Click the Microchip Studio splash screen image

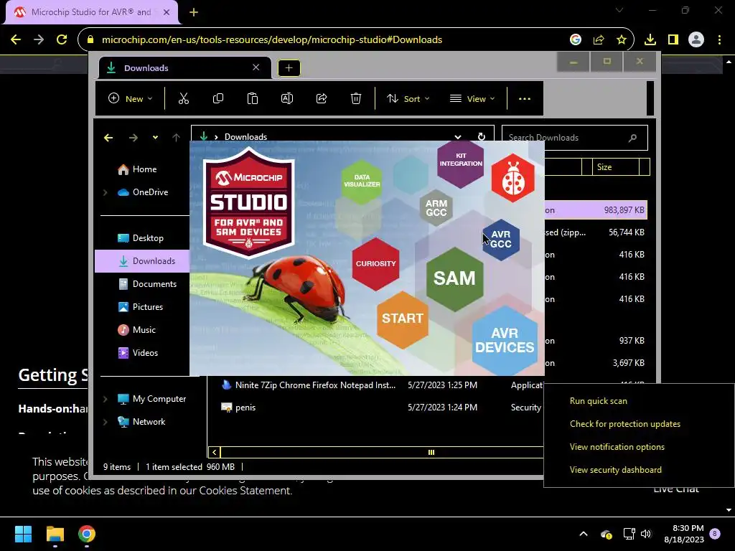pos(367,258)
